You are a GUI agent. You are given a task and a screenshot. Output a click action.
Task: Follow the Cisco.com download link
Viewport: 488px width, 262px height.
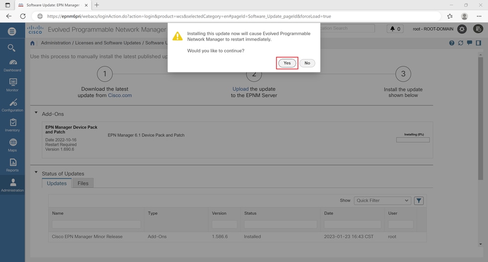120,95
